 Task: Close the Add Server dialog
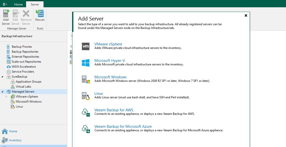click(246, 15)
